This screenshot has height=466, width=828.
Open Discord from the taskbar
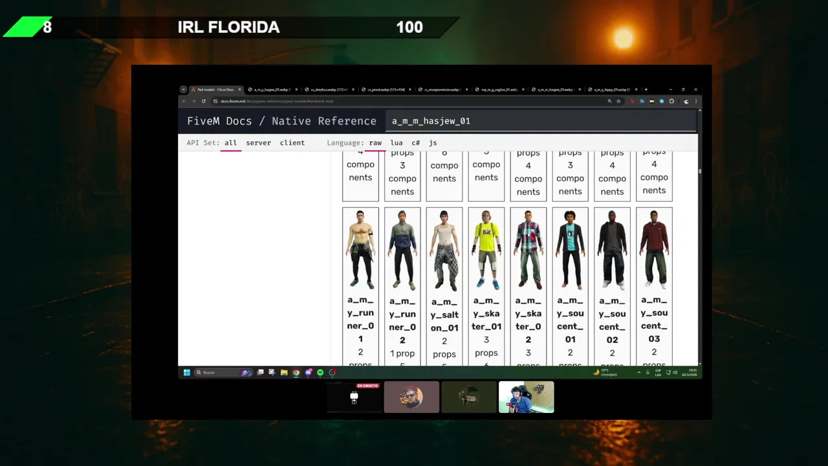point(308,372)
